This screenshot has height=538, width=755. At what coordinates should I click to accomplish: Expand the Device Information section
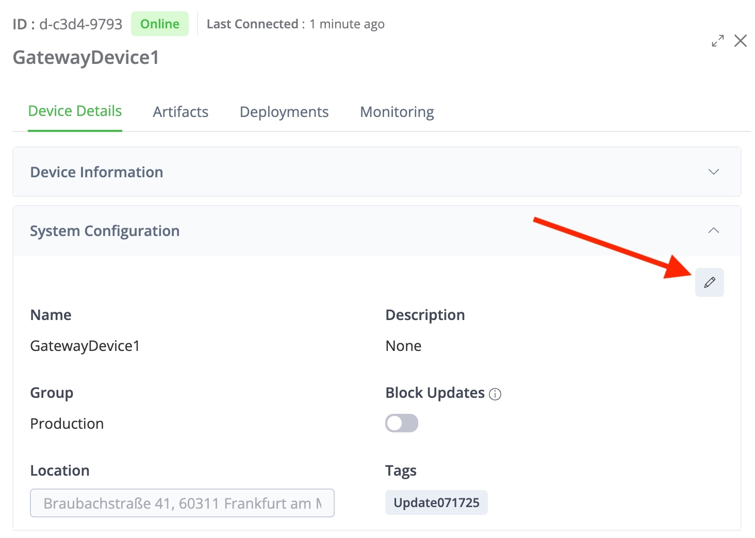pyautogui.click(x=713, y=172)
